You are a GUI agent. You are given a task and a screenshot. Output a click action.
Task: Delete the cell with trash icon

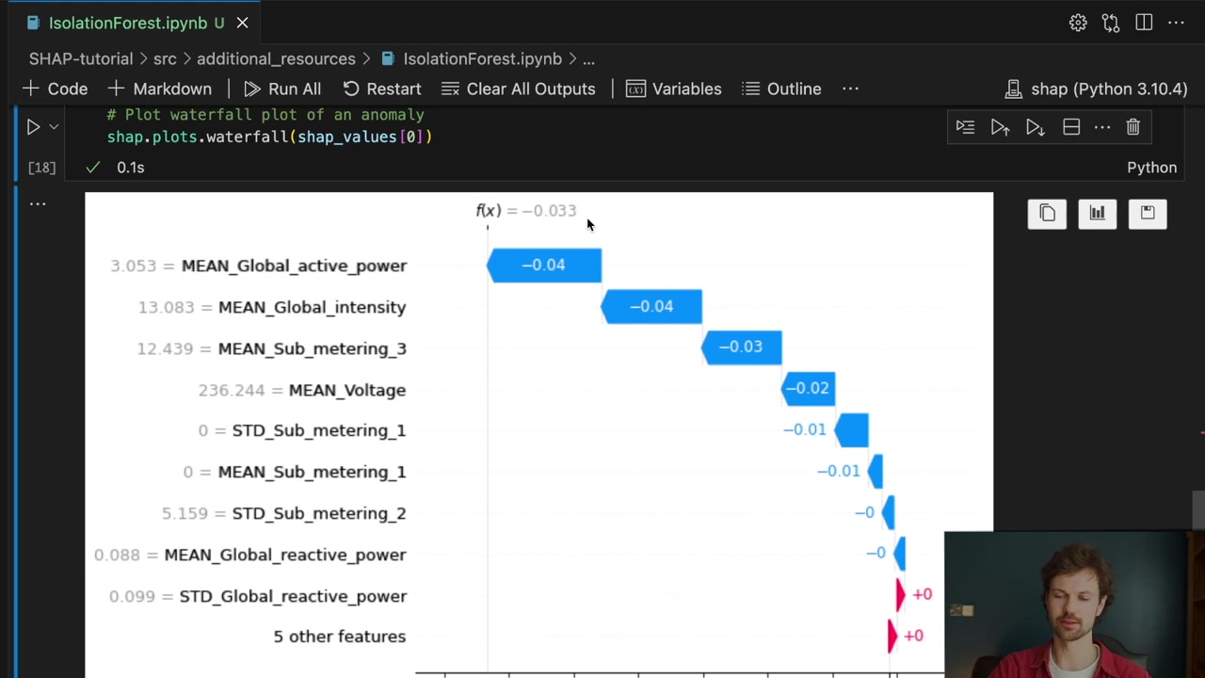pos(1133,127)
